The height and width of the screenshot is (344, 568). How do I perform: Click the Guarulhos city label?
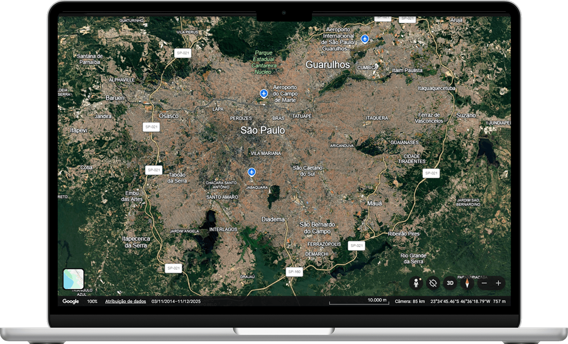(329, 64)
